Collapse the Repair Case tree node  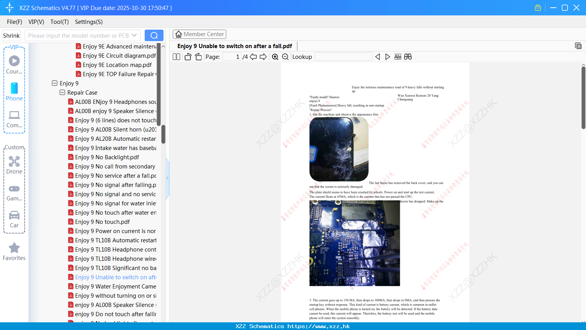coord(62,92)
